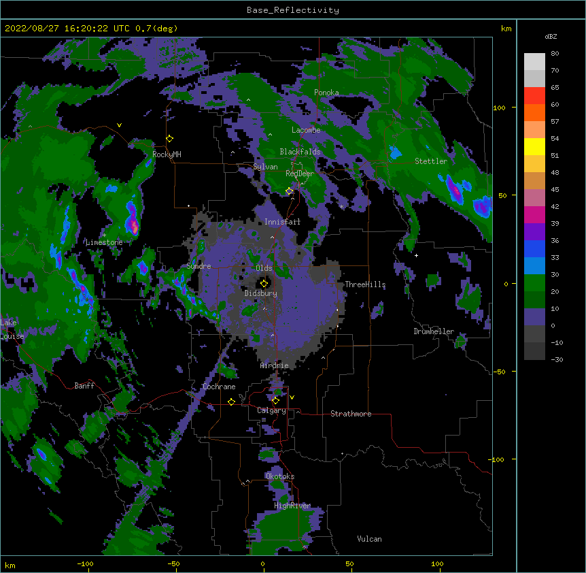Viewport: 586px width, 573px height.
Task: Click the 100 tick on the right axis
Action: point(499,108)
